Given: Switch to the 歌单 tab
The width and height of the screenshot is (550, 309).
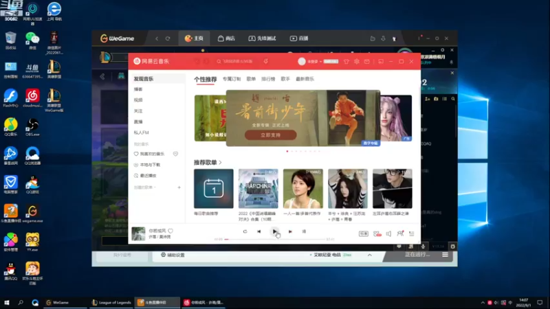Looking at the screenshot, I should pyautogui.click(x=251, y=79).
